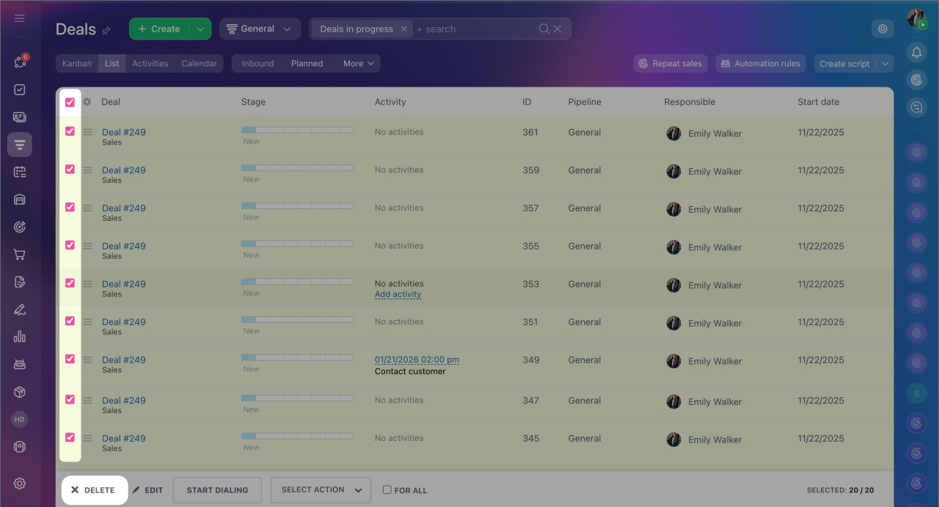Expand the More dropdown menu

tap(358, 64)
